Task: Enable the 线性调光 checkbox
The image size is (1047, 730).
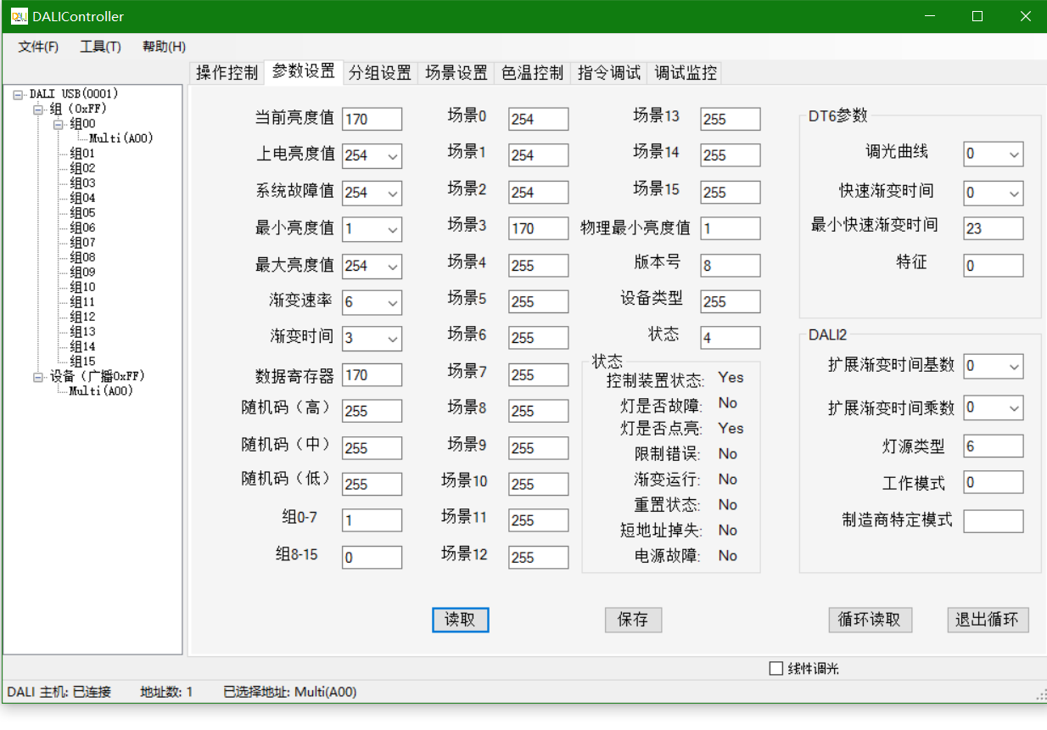Action: [x=775, y=669]
